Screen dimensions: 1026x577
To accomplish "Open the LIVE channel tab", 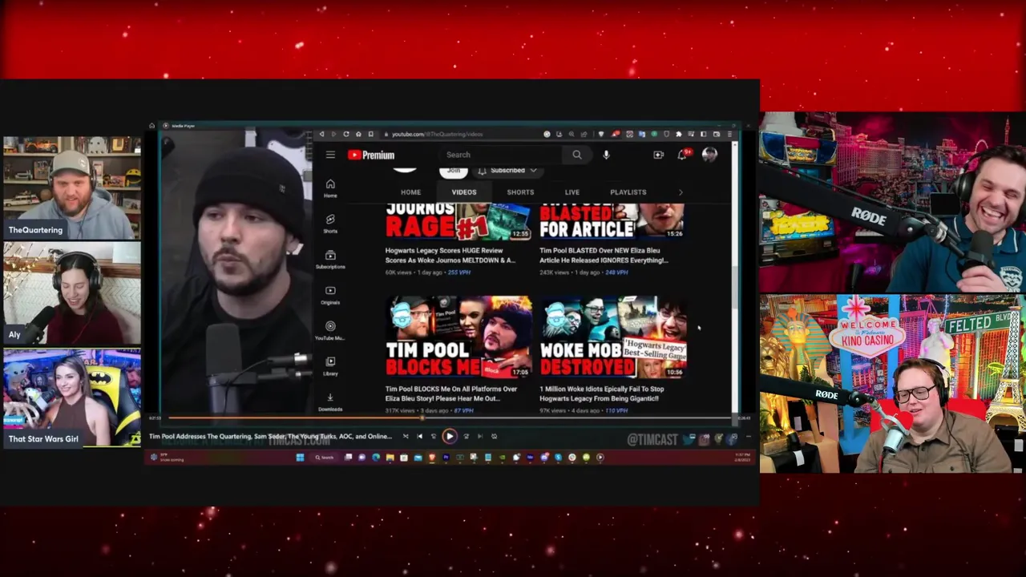I will [572, 192].
